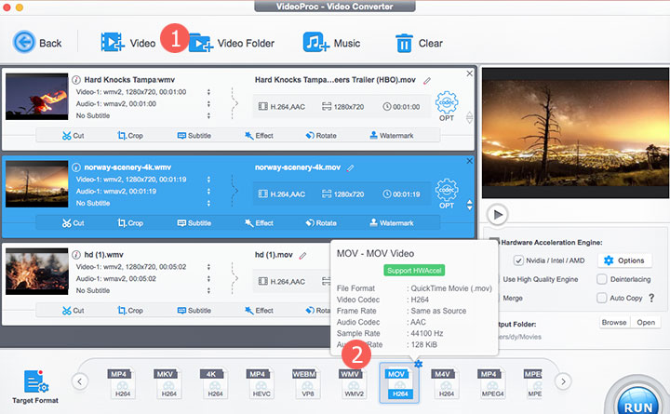
Task: Open codec options for norway-scenery-4k
Action: [x=447, y=194]
